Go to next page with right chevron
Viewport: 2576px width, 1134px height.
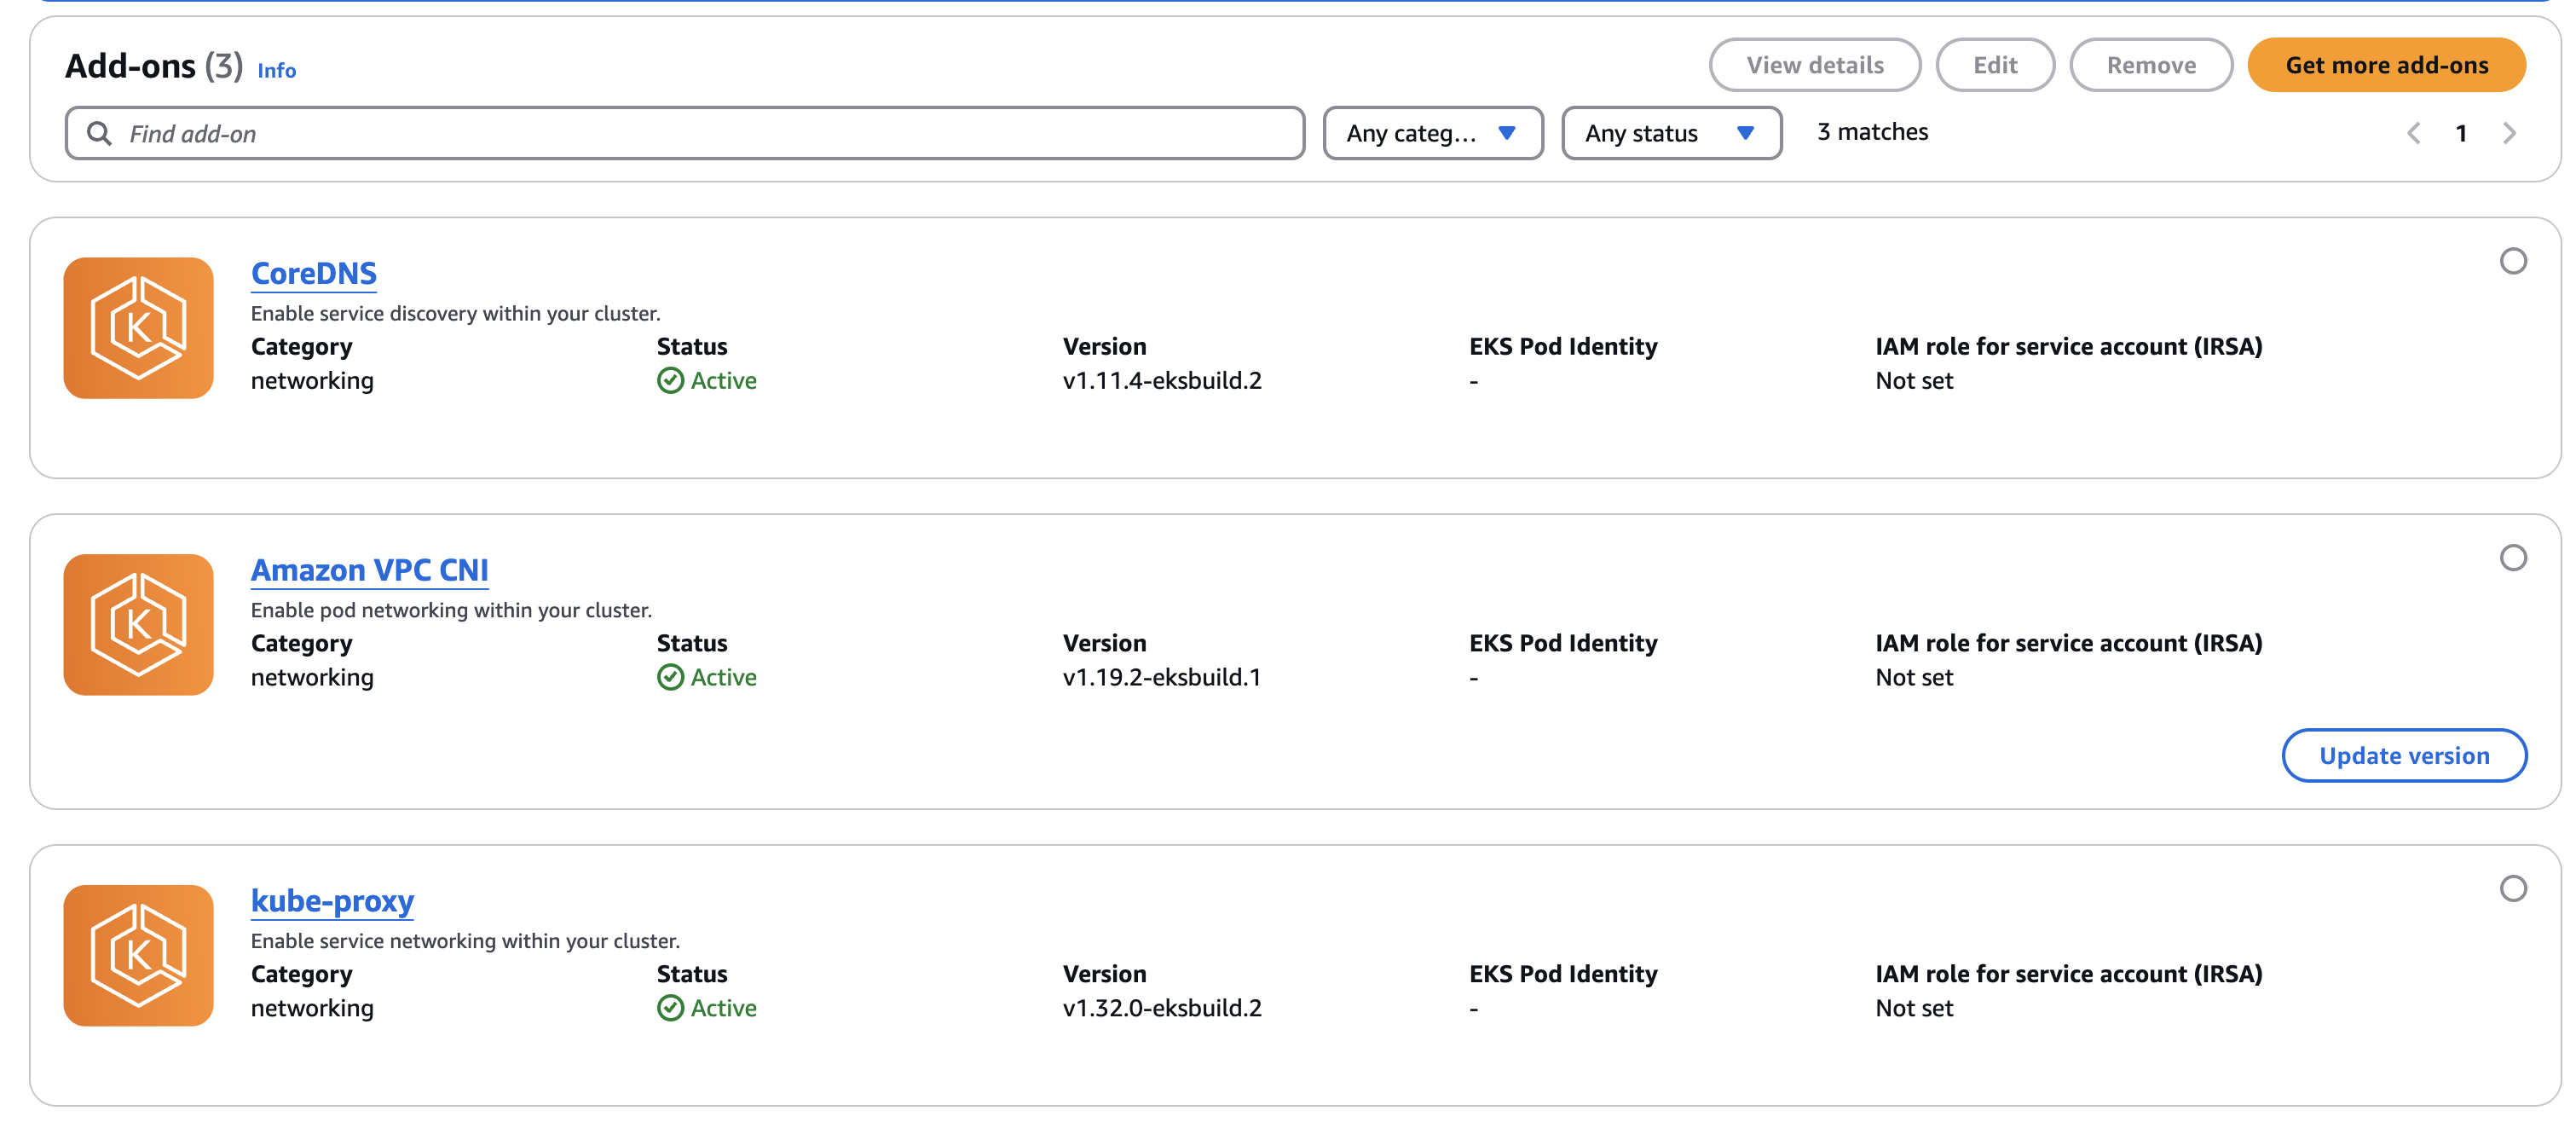pyautogui.click(x=2509, y=133)
